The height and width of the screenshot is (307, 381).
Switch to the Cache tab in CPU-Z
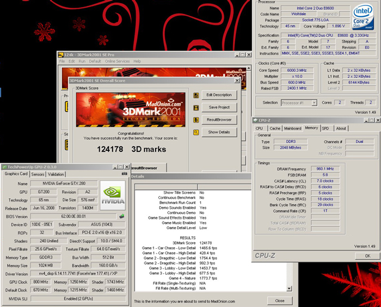pyautogui.click(x=275, y=128)
